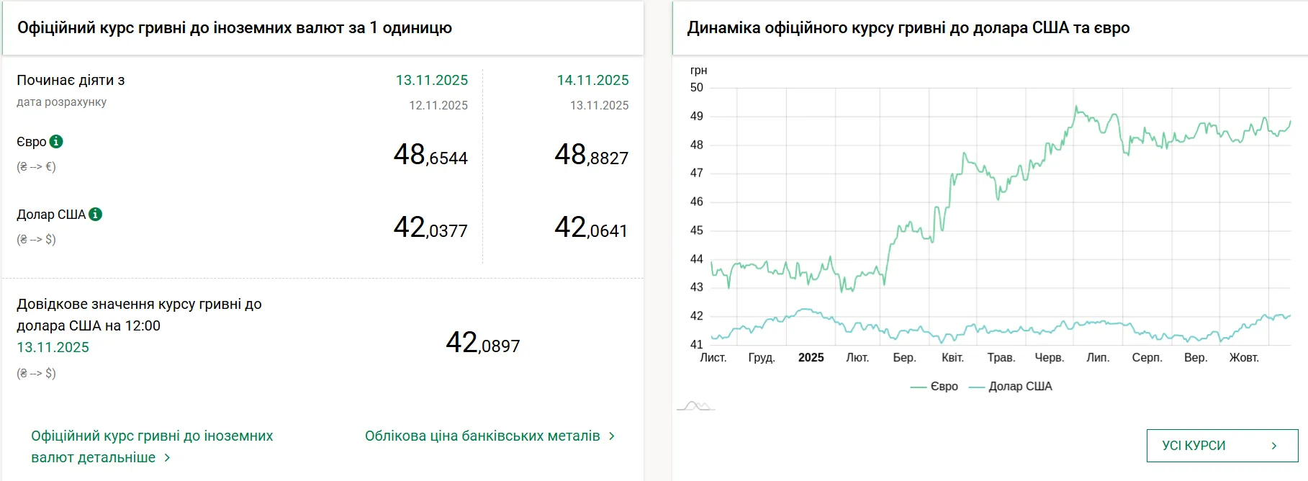Click the dollar rate value 42,0377
The width and height of the screenshot is (1308, 481).
430,228
